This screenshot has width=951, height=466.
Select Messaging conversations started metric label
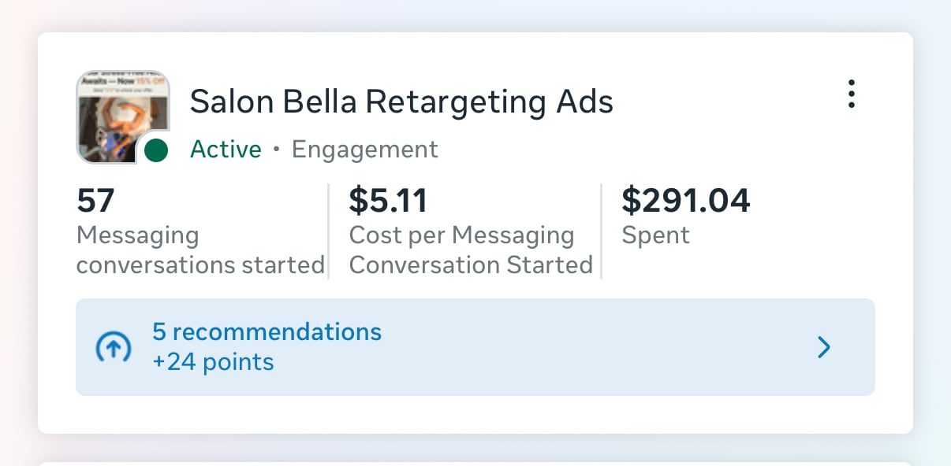[200, 250]
